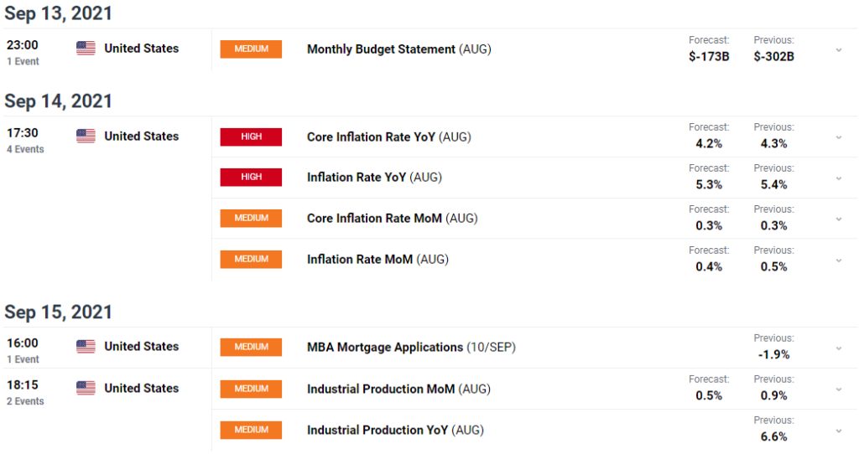This screenshot has width=859, height=454.
Task: Open Core Inflation Rate MoM event title
Action: 376,219
